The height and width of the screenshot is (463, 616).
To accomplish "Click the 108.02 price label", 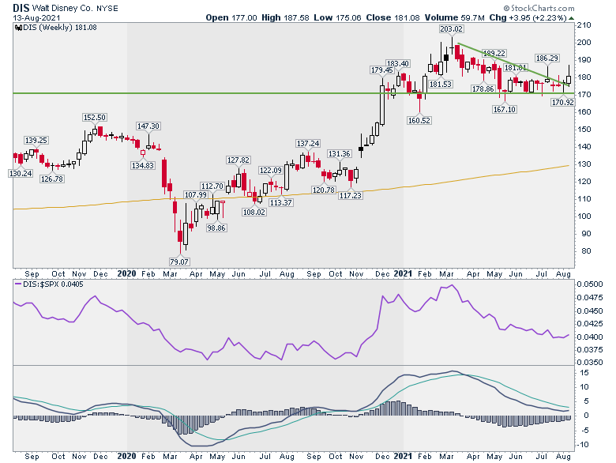I will click(x=254, y=213).
